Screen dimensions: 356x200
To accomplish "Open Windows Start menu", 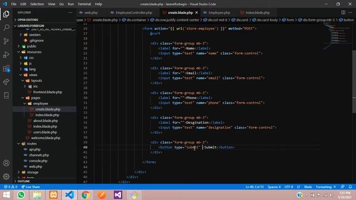I will [x=6, y=195].
